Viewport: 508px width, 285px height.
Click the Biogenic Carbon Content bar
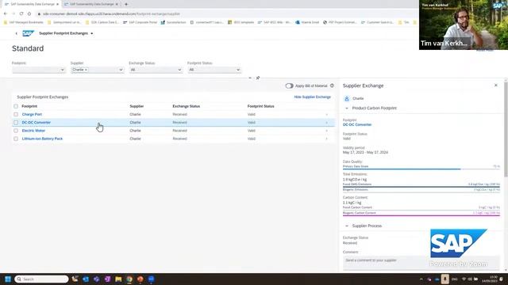click(x=421, y=215)
